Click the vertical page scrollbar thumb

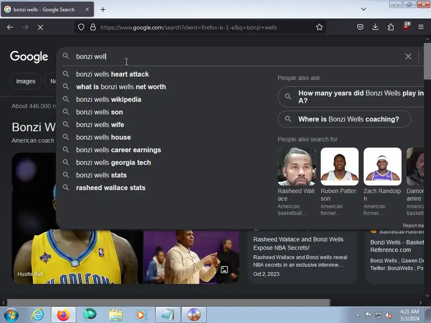point(427,61)
